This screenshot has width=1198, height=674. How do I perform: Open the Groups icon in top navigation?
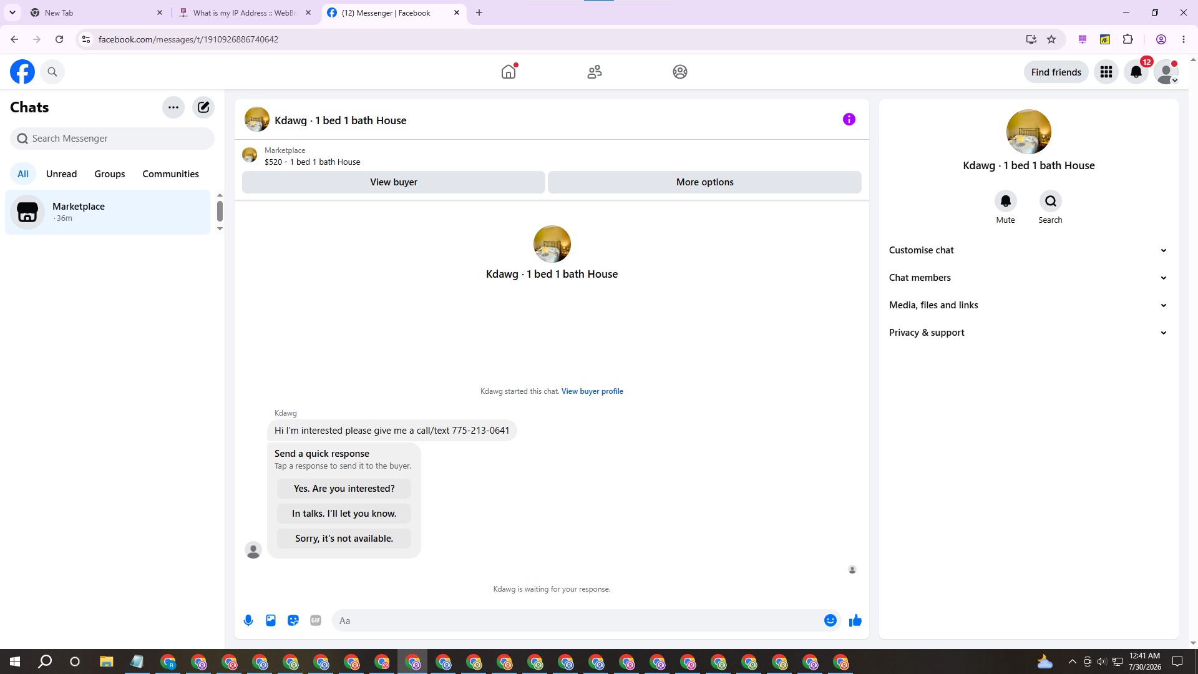point(680,72)
